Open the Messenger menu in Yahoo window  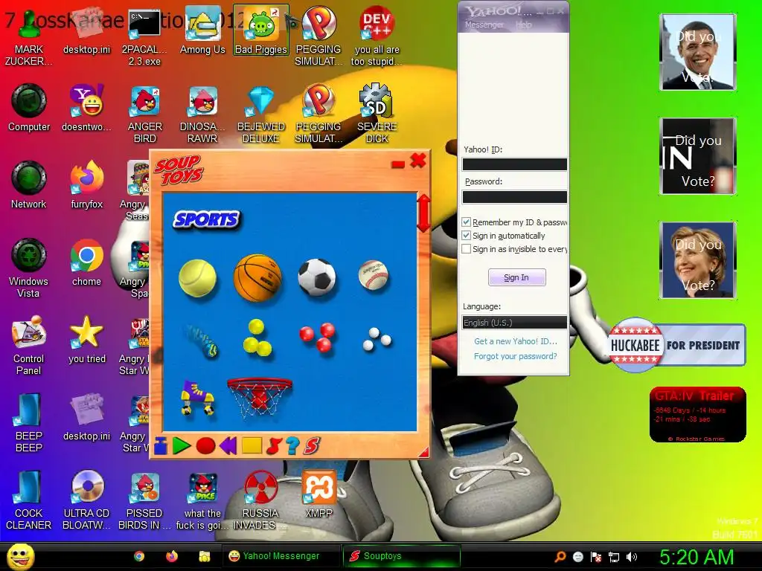[484, 25]
